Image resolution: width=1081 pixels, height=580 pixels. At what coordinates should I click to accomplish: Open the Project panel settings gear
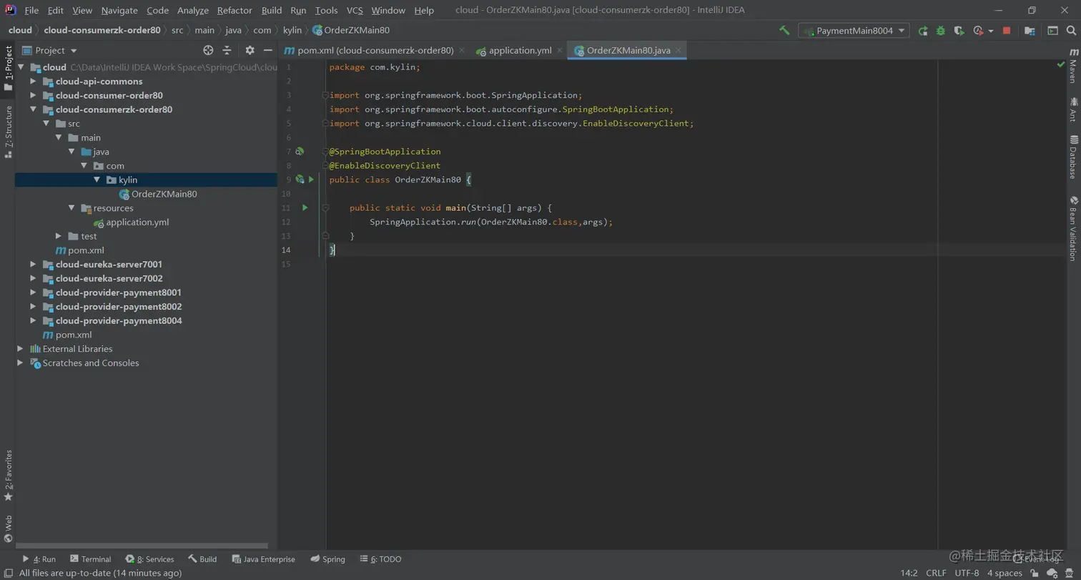tap(250, 50)
